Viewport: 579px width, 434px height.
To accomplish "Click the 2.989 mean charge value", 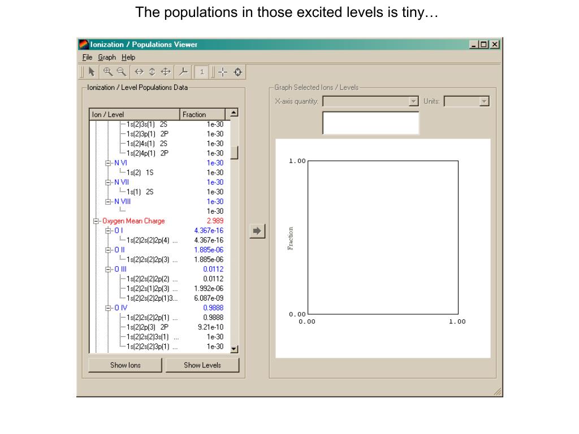I will [215, 221].
